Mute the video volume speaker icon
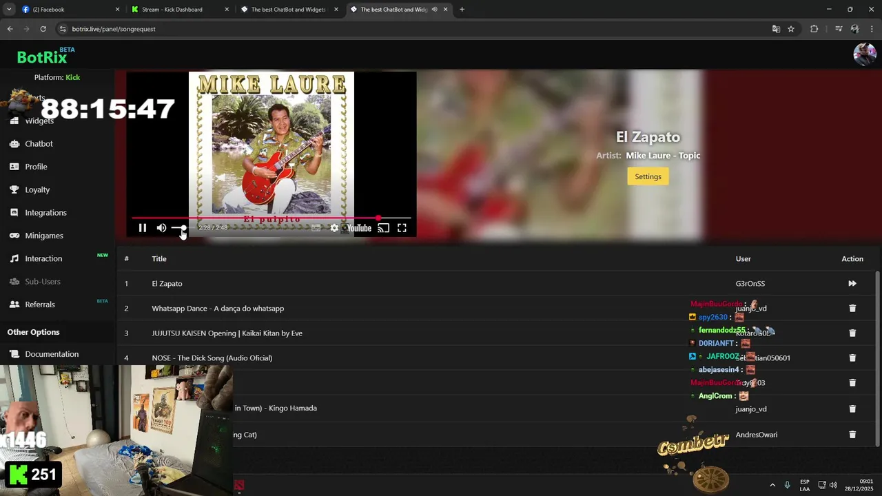 [161, 228]
